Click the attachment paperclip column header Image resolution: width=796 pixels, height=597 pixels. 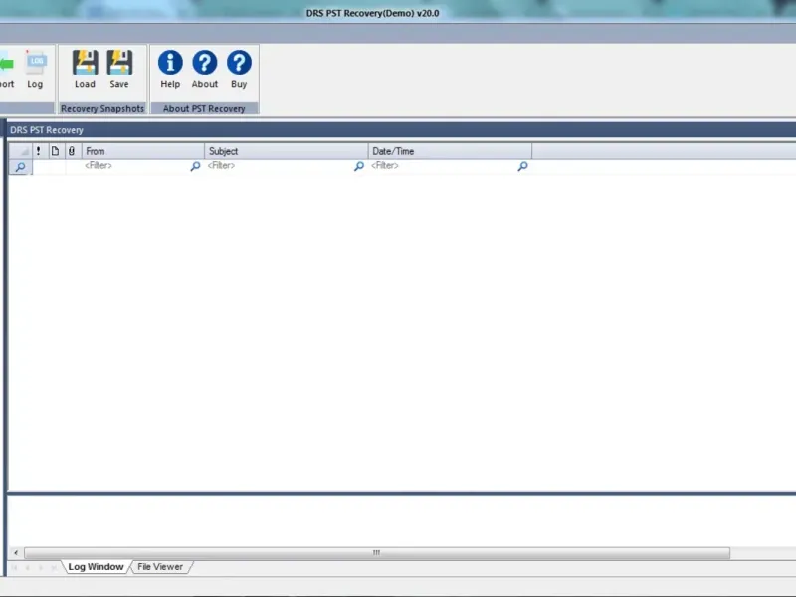[x=72, y=151]
